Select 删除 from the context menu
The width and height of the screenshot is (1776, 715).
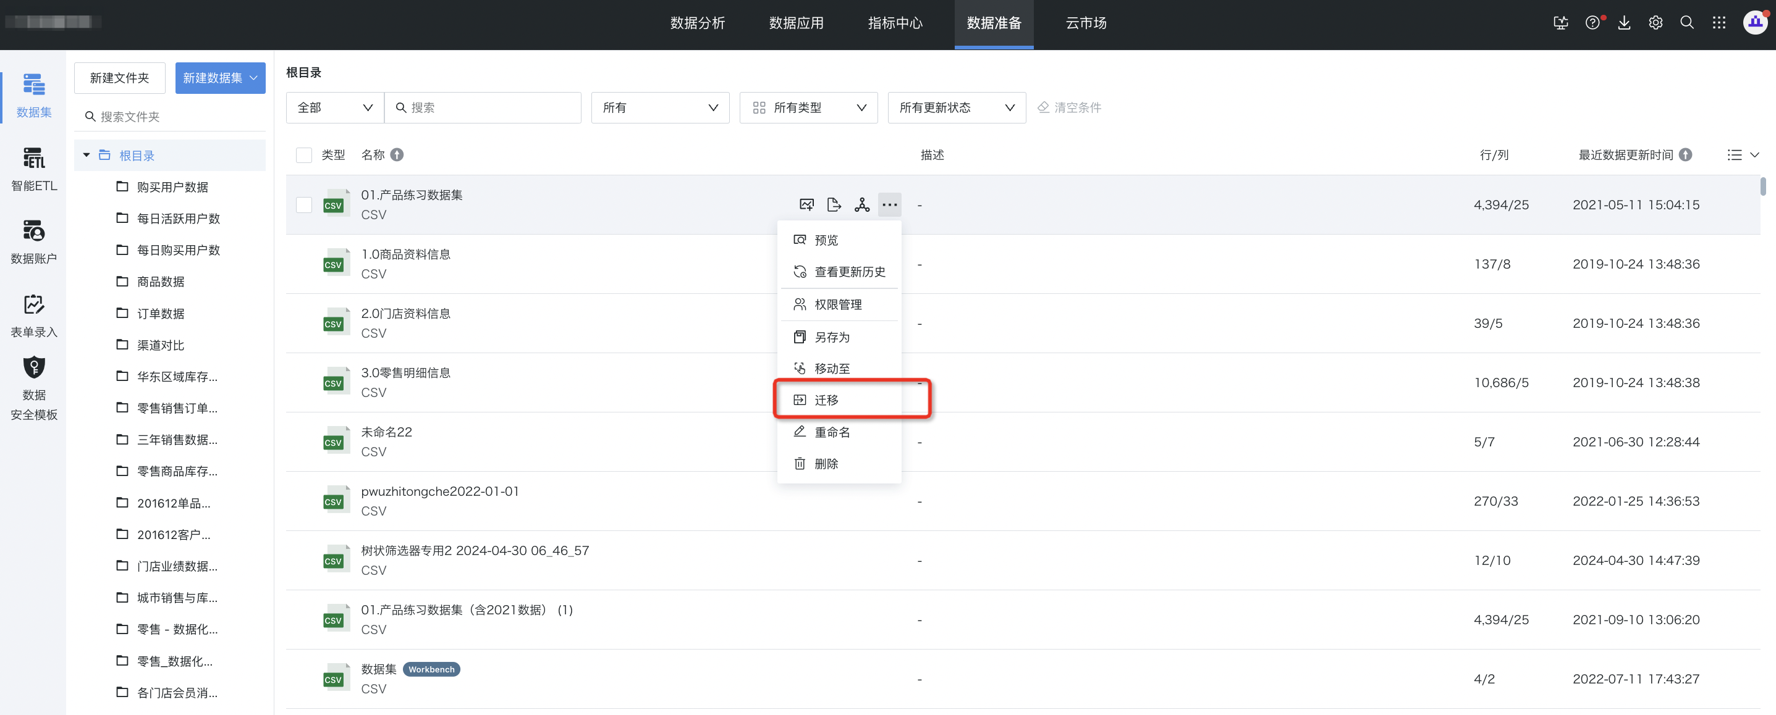pyautogui.click(x=839, y=464)
